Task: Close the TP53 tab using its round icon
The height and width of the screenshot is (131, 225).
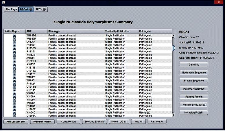Action: point(44,9)
